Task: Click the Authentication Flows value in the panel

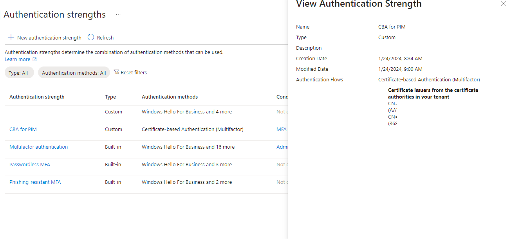Action: point(429,80)
